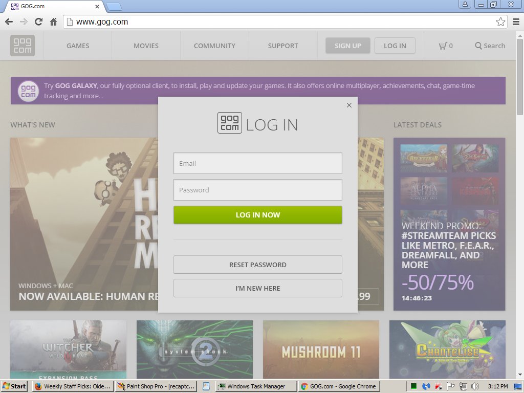Open the Chrome hamburger menu
524x393 pixels.
(x=516, y=21)
